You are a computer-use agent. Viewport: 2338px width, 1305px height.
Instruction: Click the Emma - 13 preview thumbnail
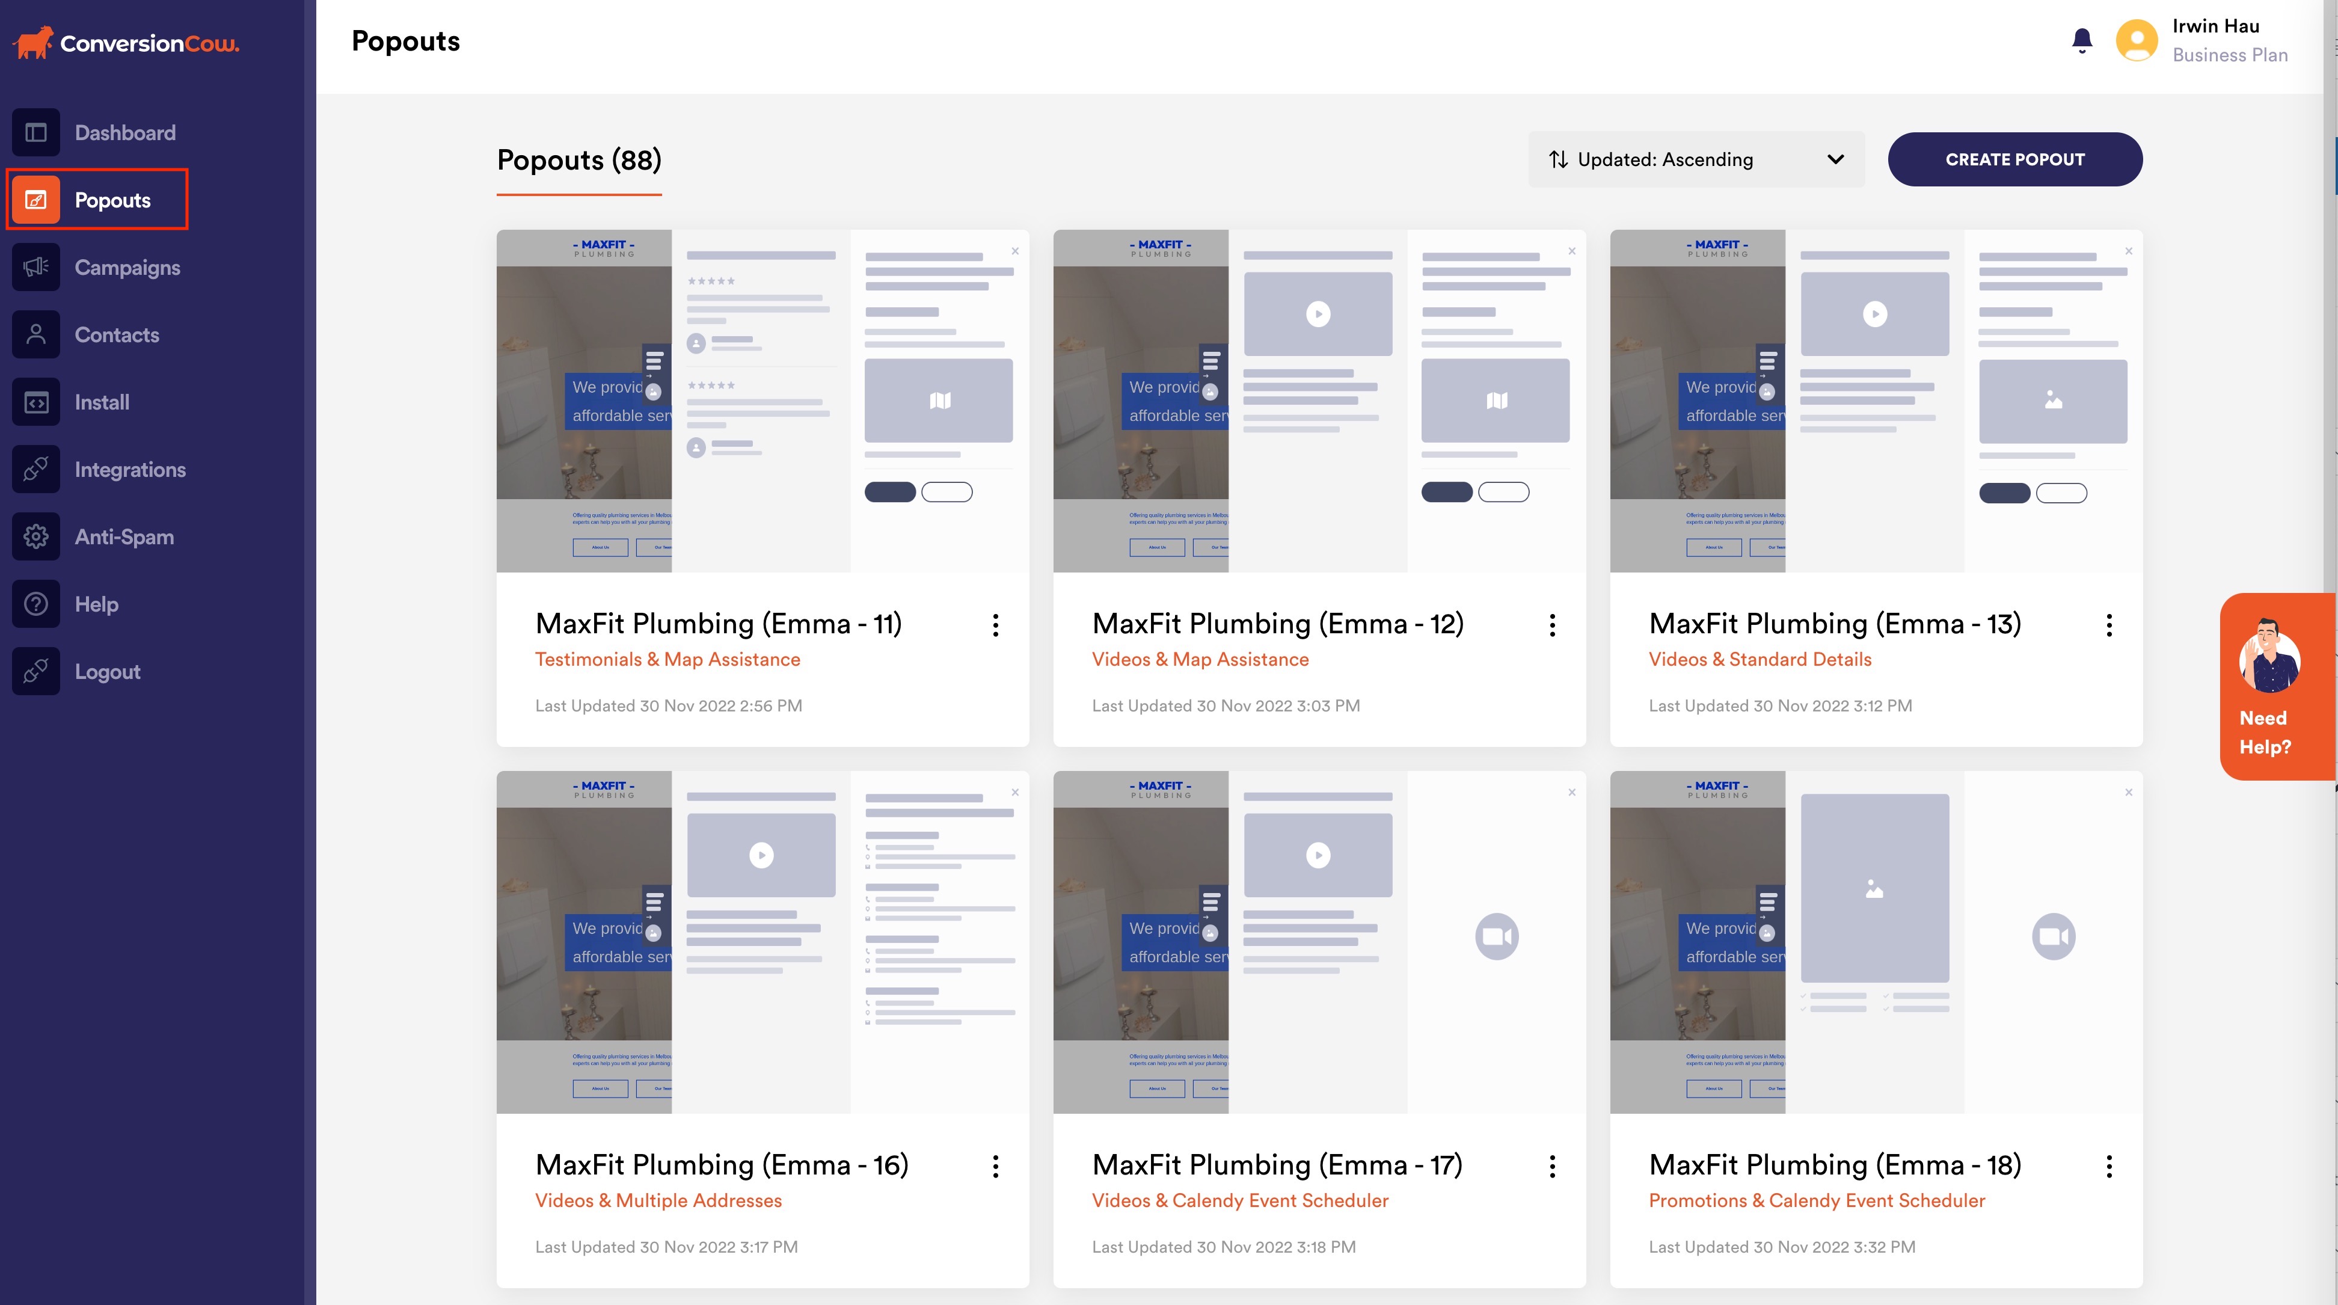coord(1876,401)
